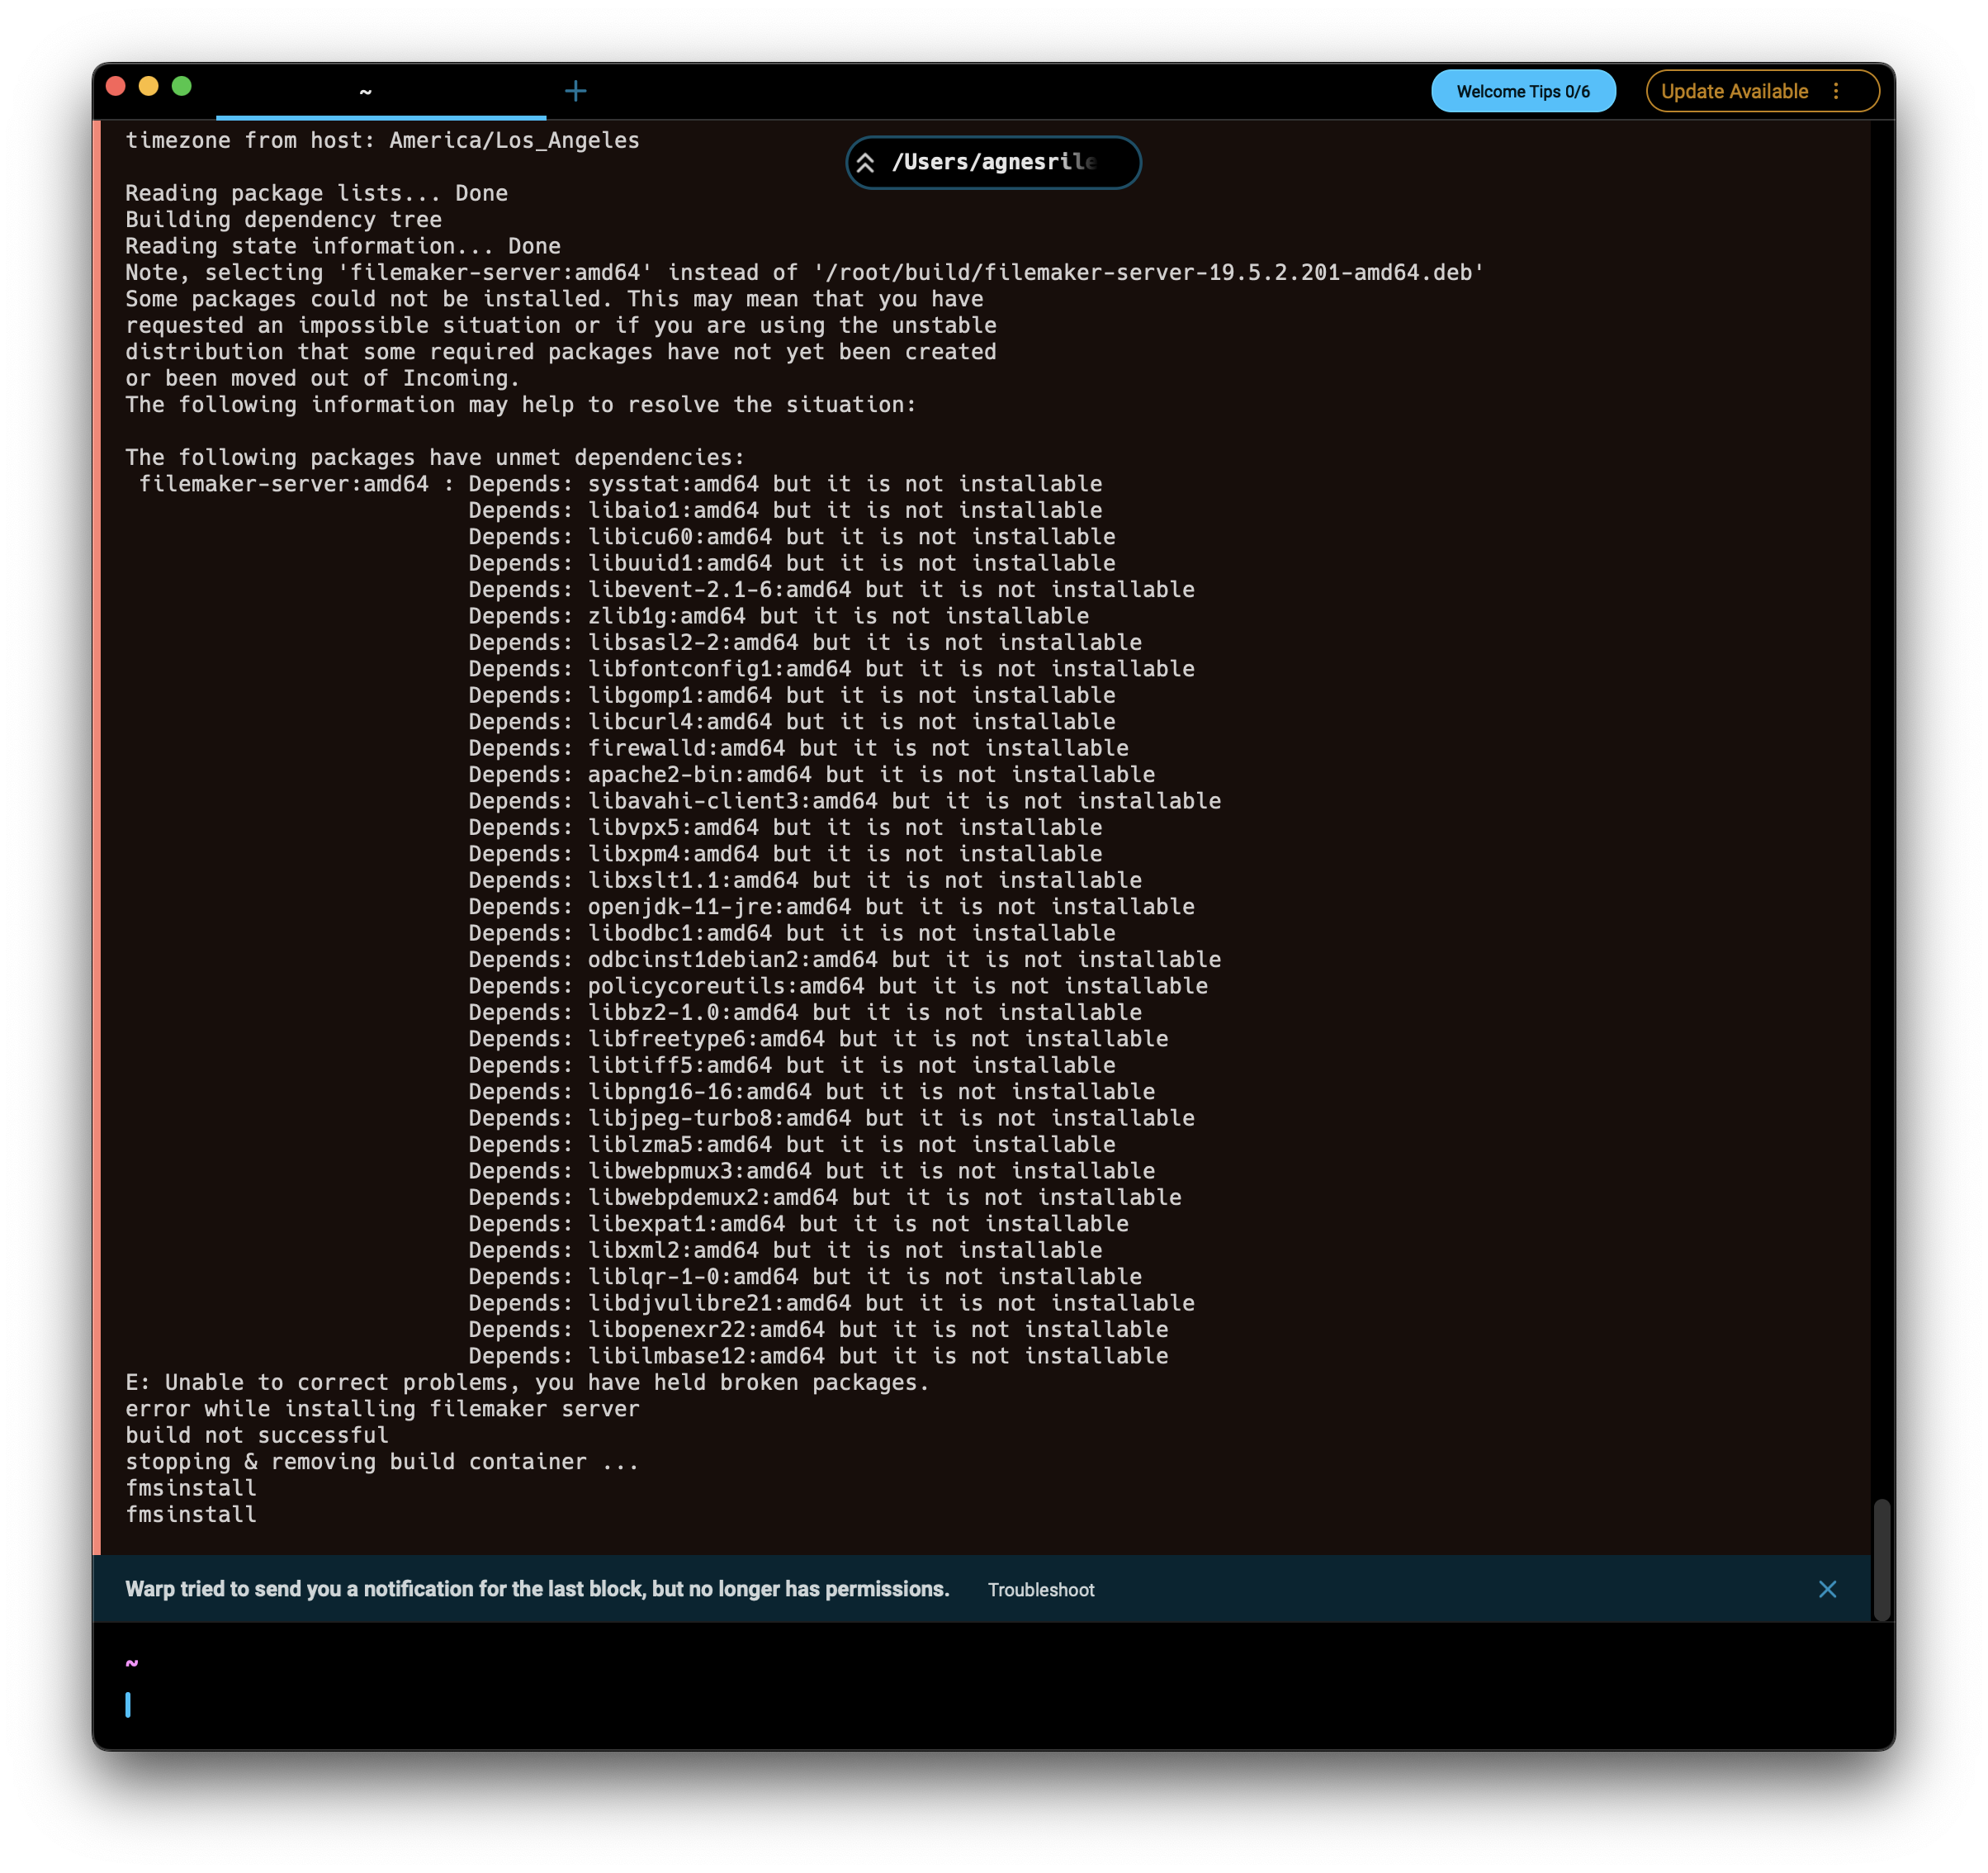This screenshot has height=1873, width=1988.
Task: Click the 'Warp tried to send you a notification' message
Action: click(537, 1589)
